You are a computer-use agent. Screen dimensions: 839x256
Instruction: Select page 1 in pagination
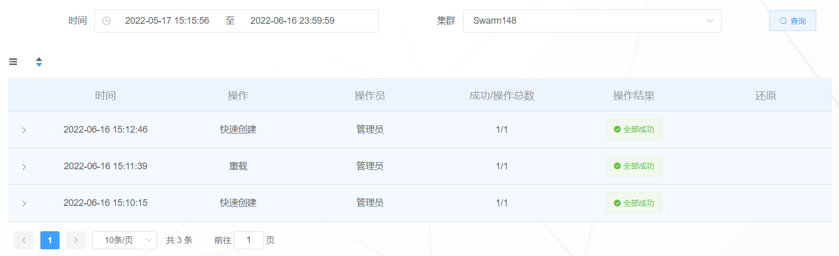point(50,240)
